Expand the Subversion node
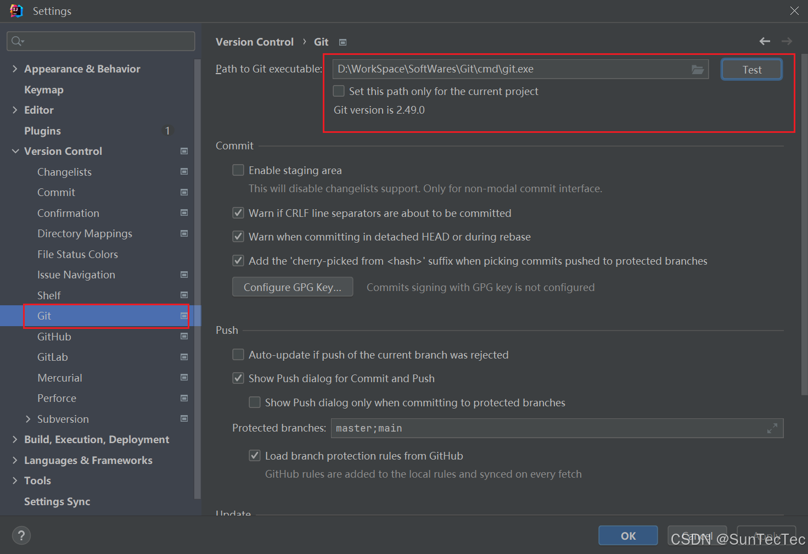This screenshot has width=808, height=554. coord(28,419)
